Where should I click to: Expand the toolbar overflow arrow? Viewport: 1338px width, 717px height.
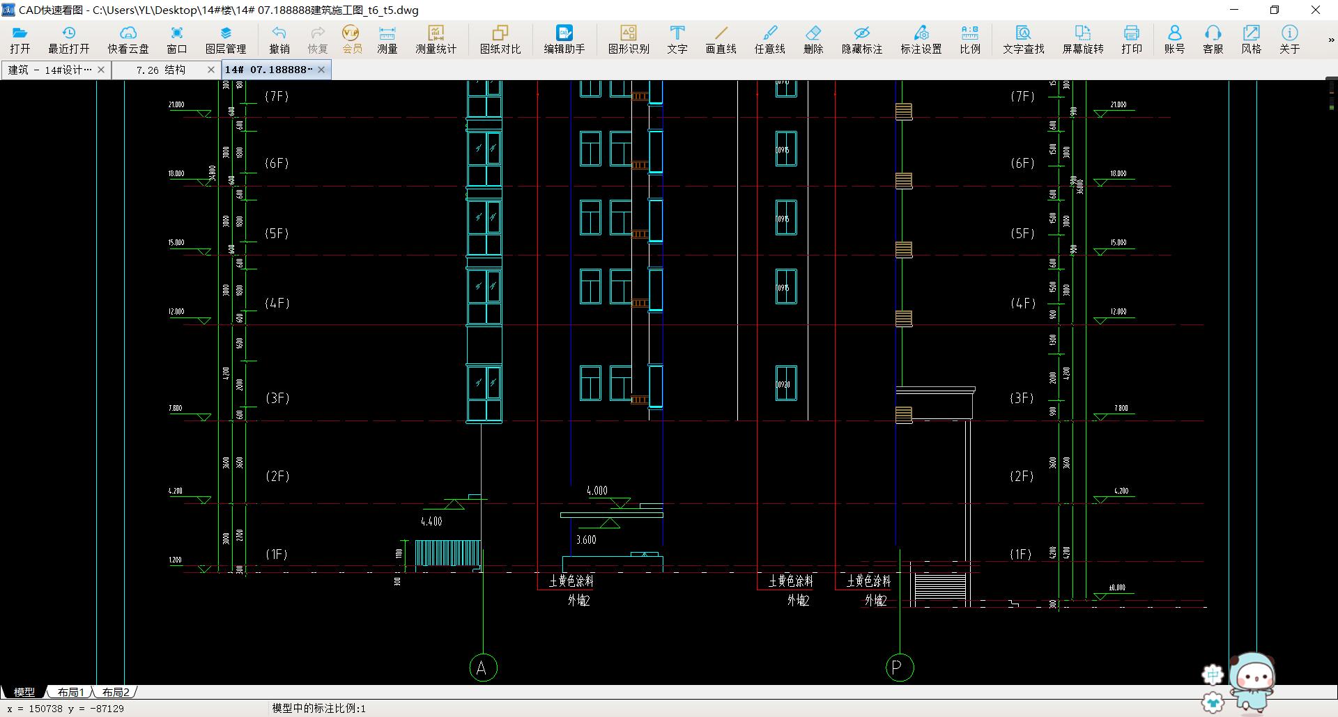pos(1331,40)
